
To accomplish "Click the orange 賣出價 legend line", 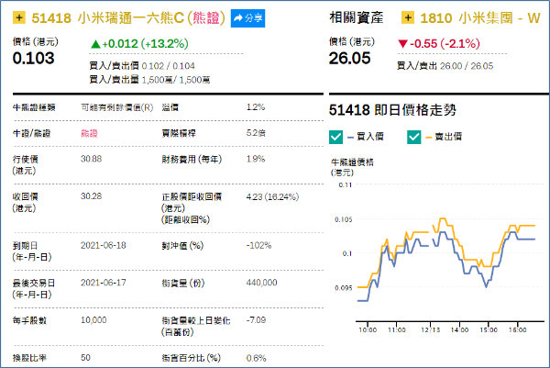I will [x=428, y=138].
